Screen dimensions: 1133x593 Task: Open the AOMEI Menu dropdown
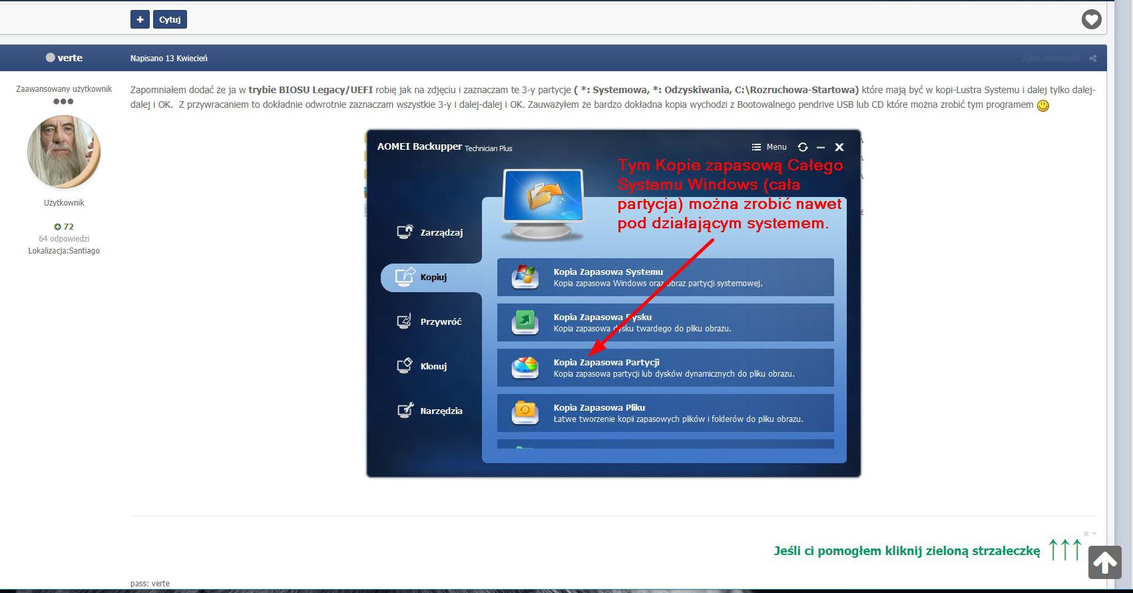click(x=770, y=147)
